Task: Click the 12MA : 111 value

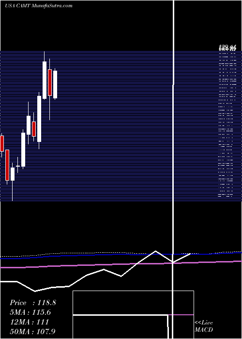Action: click(x=29, y=322)
